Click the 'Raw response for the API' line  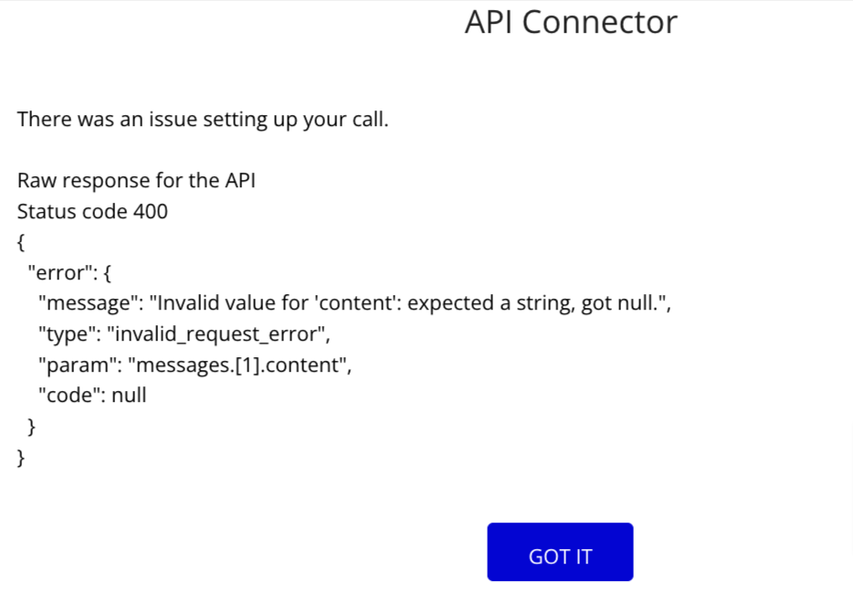[136, 181]
